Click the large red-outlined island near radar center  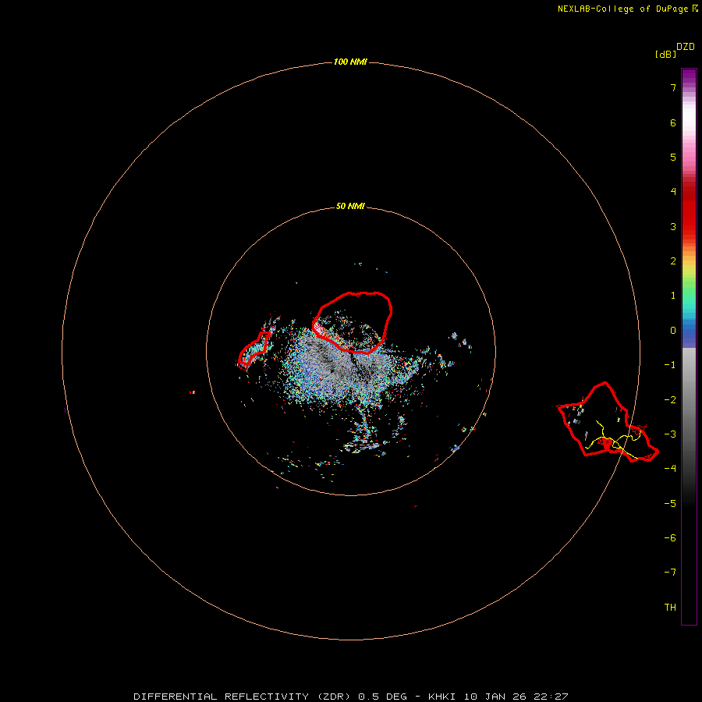353,322
